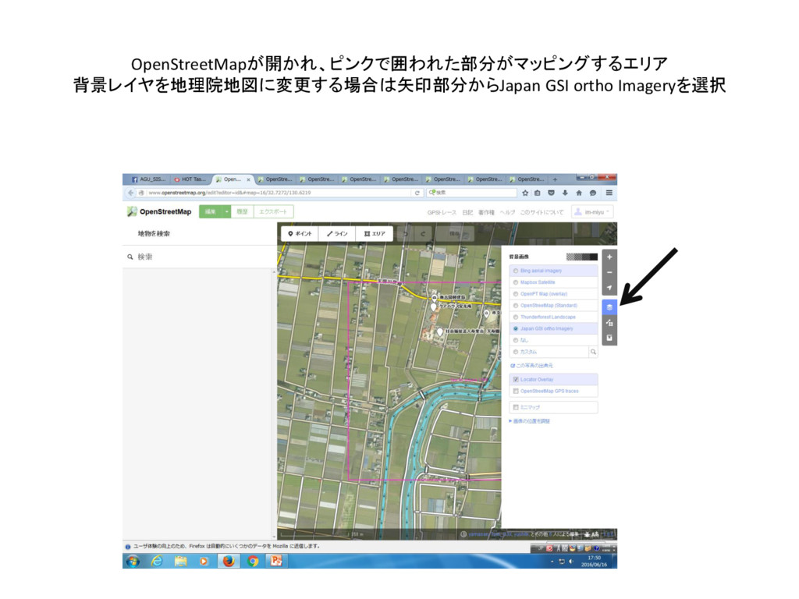This screenshot has height=599, width=799.
Task: Enable the ミニマップ minimap checkbox
Action: coord(516,407)
